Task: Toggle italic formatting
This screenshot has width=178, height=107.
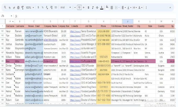Action: pos(93,8)
